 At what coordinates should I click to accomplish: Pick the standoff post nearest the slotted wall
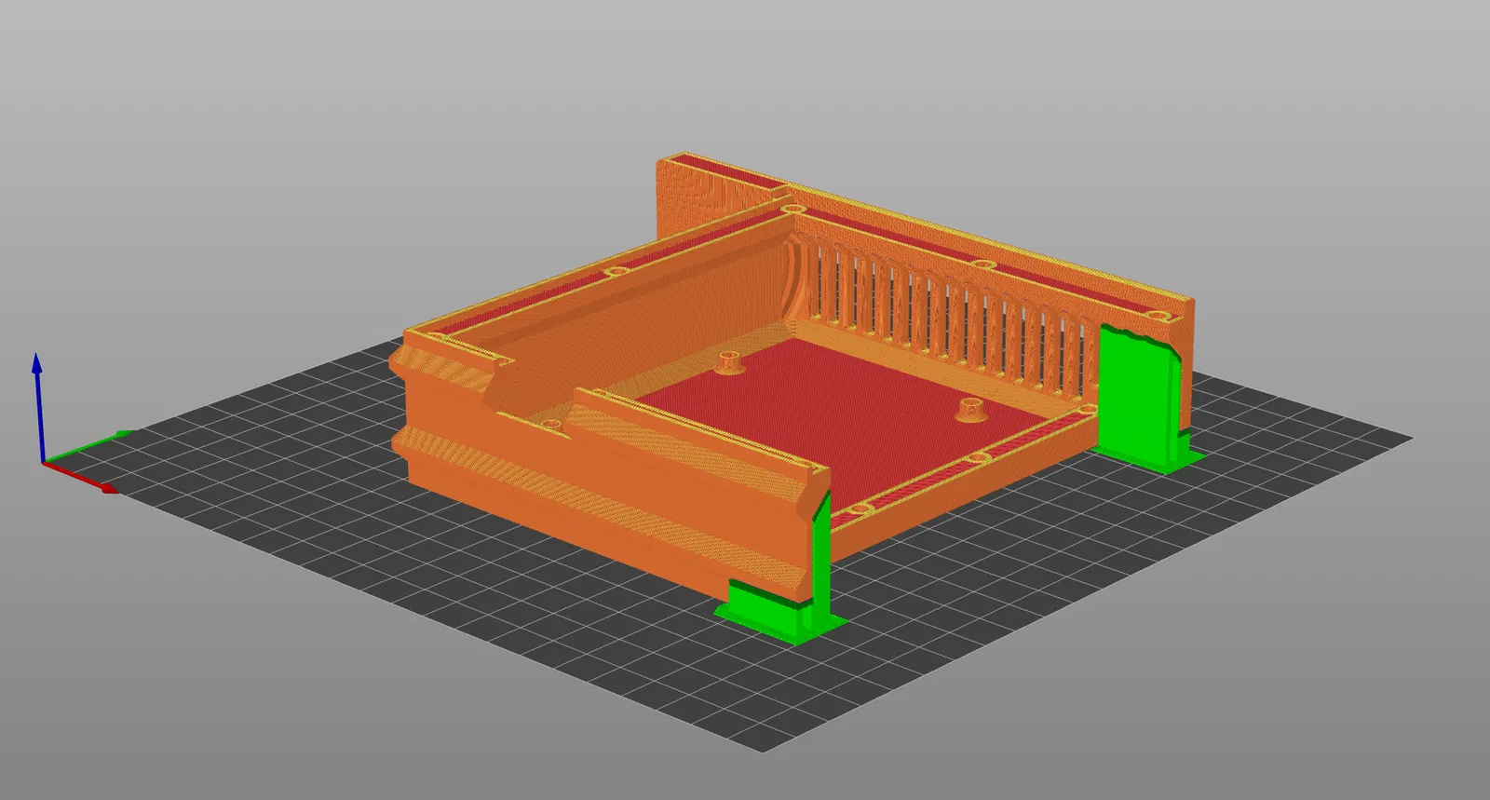click(x=729, y=362)
